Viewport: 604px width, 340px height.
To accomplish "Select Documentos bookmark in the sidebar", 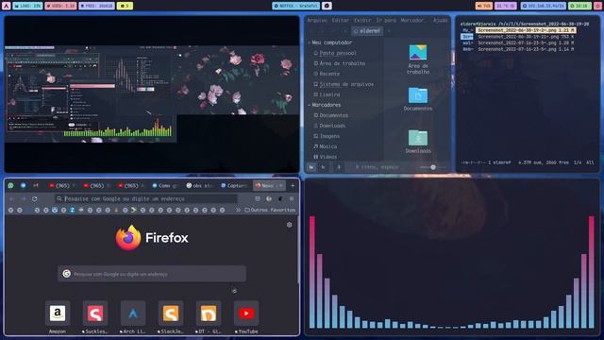I will point(331,115).
